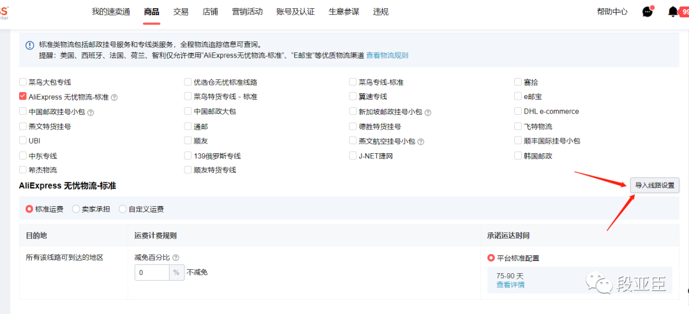Open the 生意参谋 navigation tab

point(344,12)
